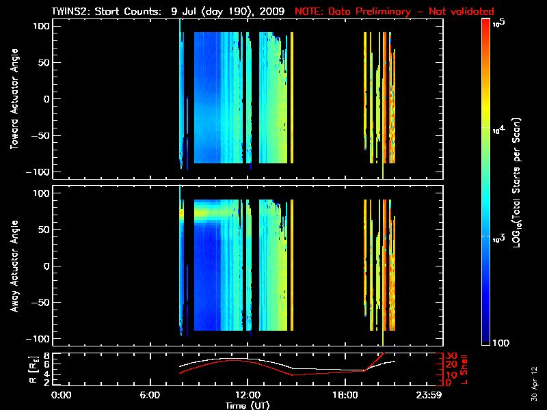Click the 0:00 time tick label
The height and width of the screenshot is (410, 547).
pyautogui.click(x=62, y=395)
